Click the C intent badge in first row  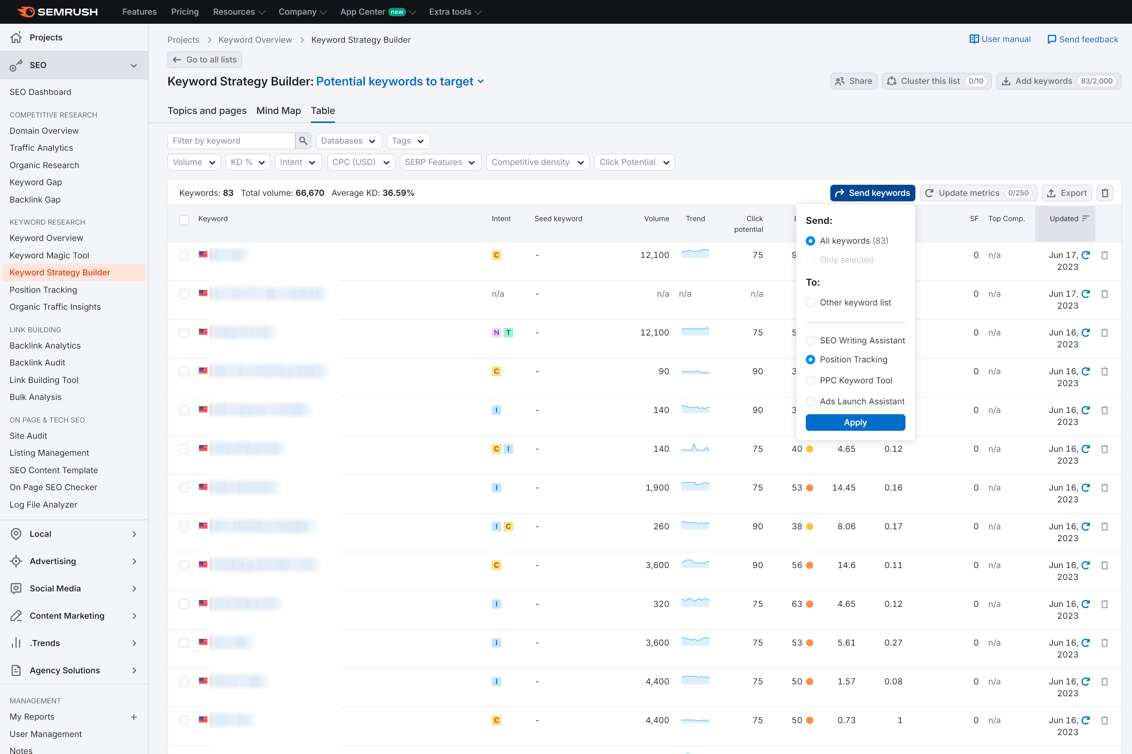(496, 255)
